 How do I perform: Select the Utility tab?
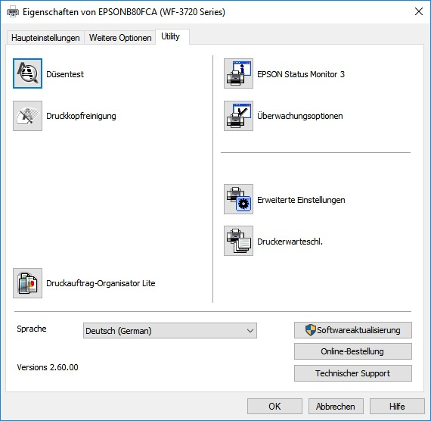172,36
